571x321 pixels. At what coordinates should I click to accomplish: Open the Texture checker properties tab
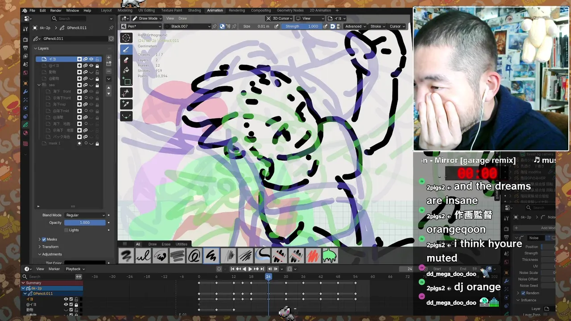25,144
